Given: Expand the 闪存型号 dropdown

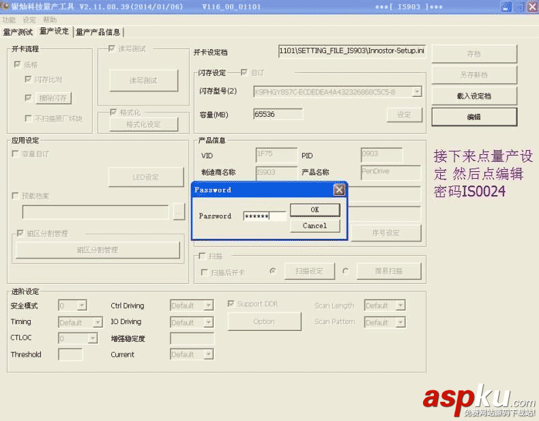Looking at the screenshot, I should pyautogui.click(x=416, y=91).
